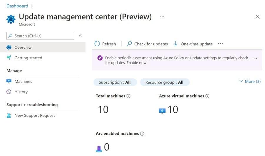Click the rocket icon in the banner
Image resolution: width=265 pixels, height=156 pixels.
100,58
